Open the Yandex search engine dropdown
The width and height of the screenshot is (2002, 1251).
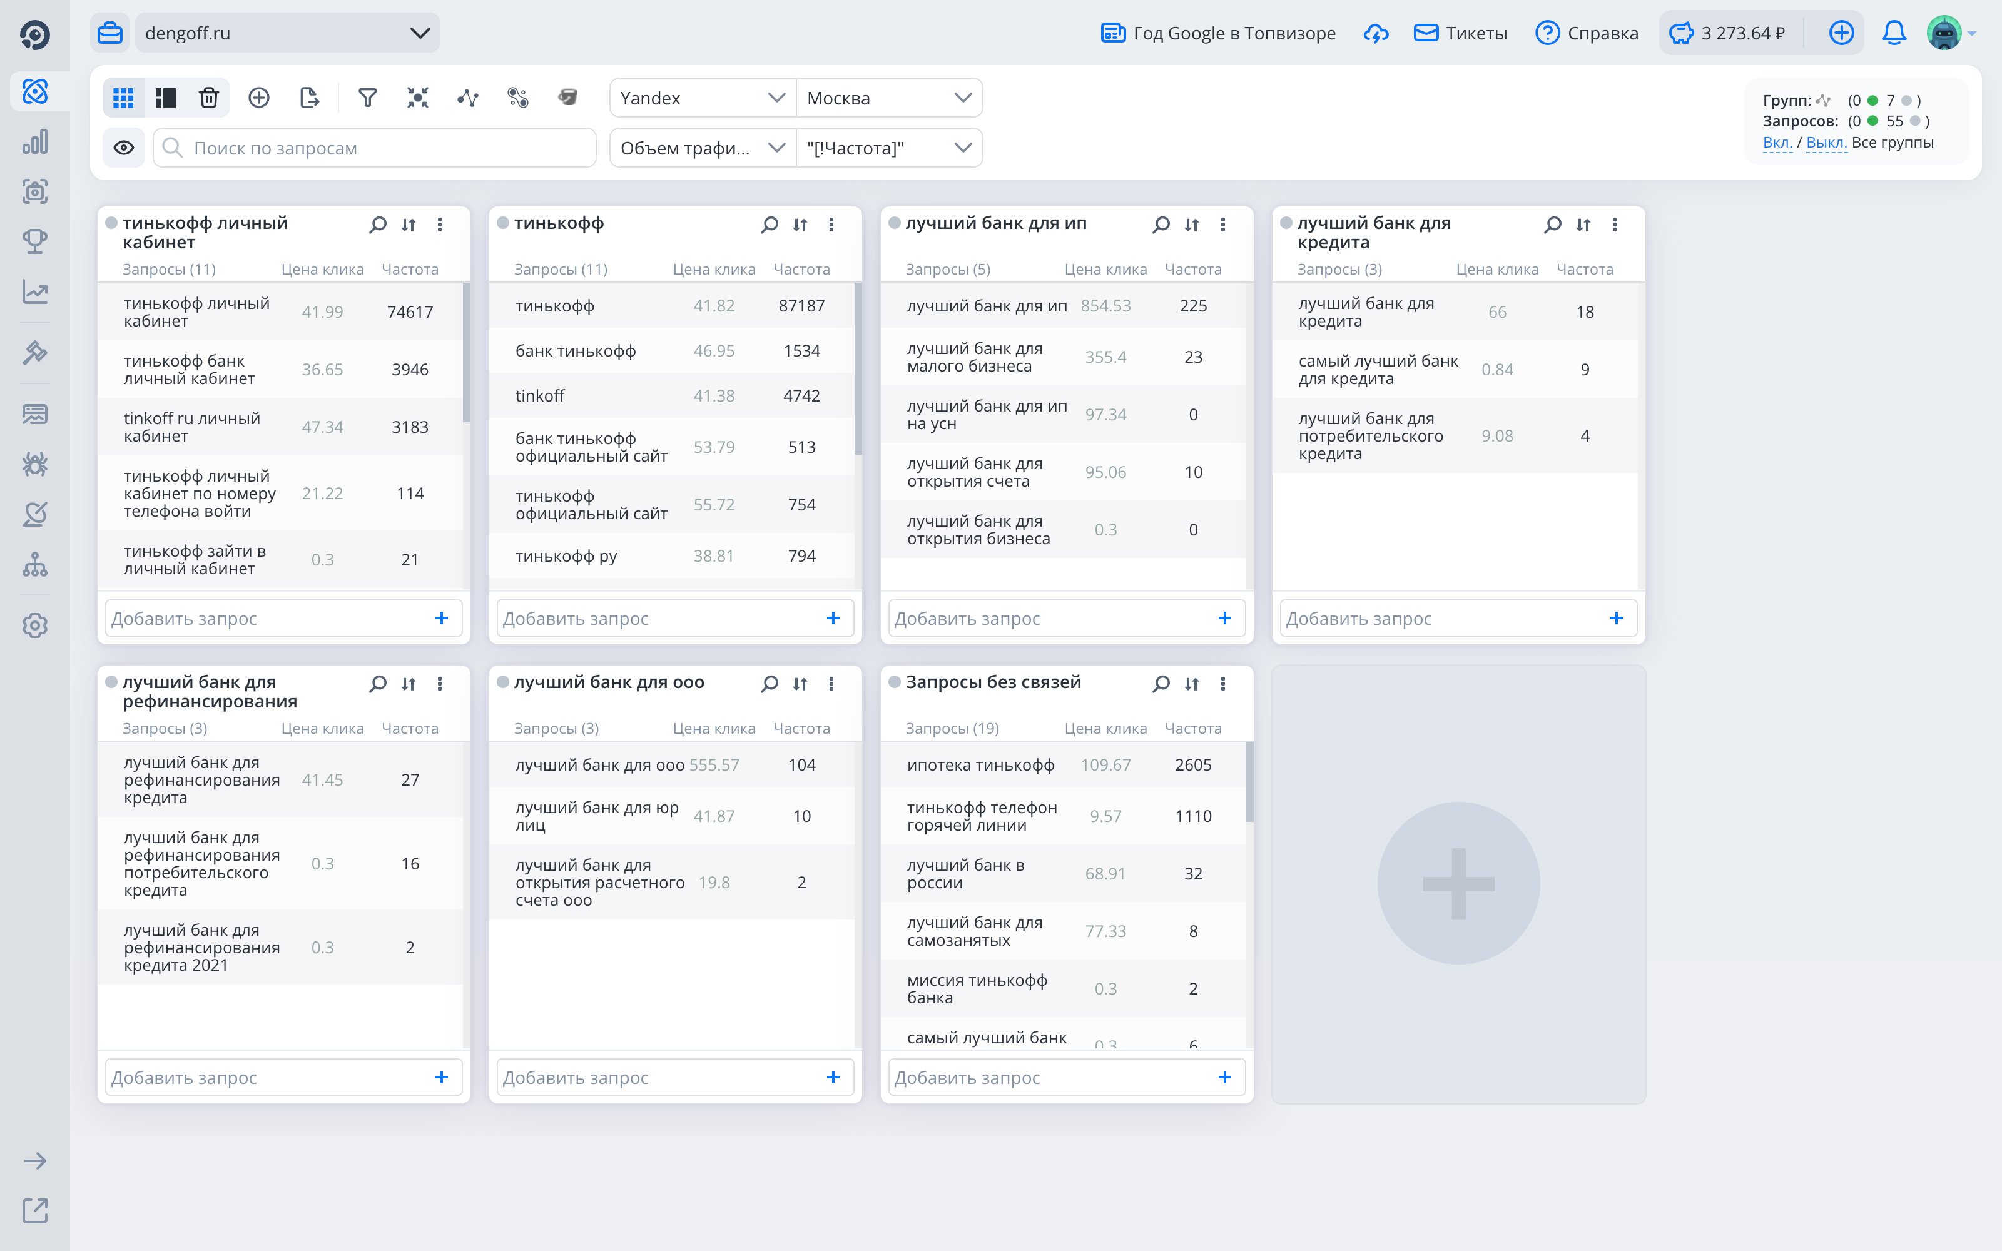(x=703, y=98)
